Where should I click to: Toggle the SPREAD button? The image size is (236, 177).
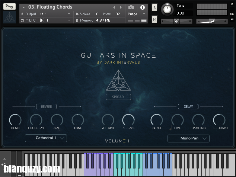coord(118,97)
